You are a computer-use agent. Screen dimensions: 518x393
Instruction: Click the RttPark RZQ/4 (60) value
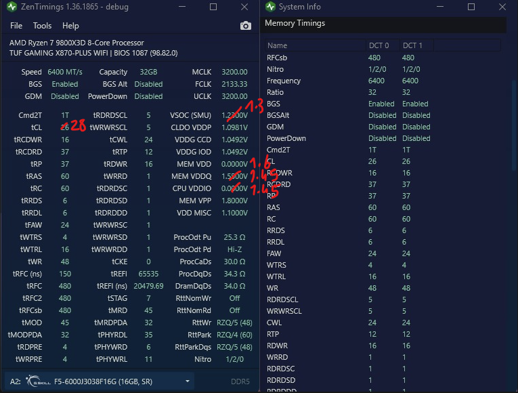click(234, 335)
